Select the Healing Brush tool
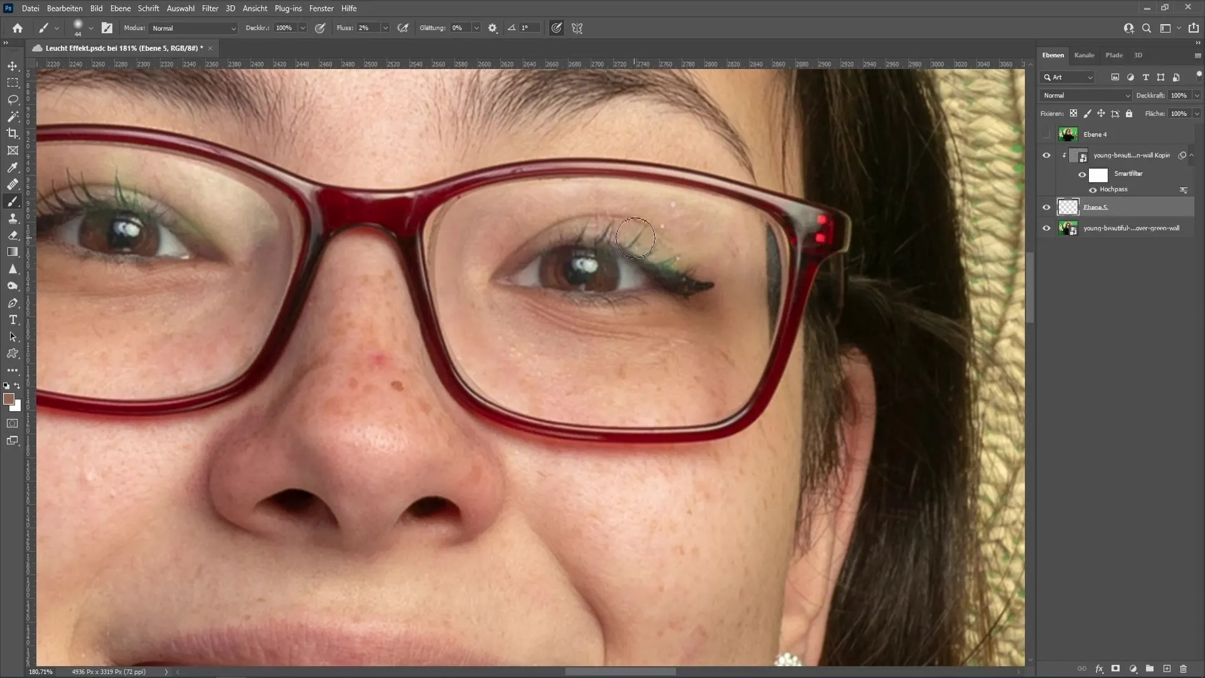This screenshot has height=678, width=1205. coord(13,184)
